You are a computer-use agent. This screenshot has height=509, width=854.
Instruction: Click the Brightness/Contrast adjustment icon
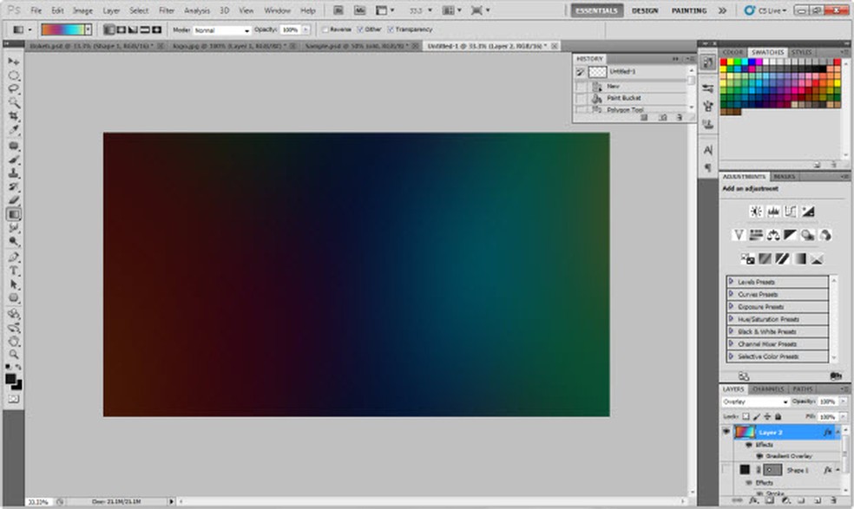(x=755, y=211)
